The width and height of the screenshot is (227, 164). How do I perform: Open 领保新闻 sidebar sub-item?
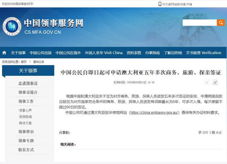click(x=25, y=117)
